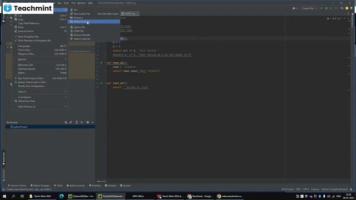Image resolution: width=356 pixels, height=200 pixels.
Task: Open the Services tool window
Action: pyautogui.click(x=125, y=186)
